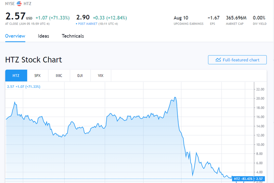Click the 365.696M market cap figure
Image resolution: width=274 pixels, height=183 pixels.
pos(236,18)
